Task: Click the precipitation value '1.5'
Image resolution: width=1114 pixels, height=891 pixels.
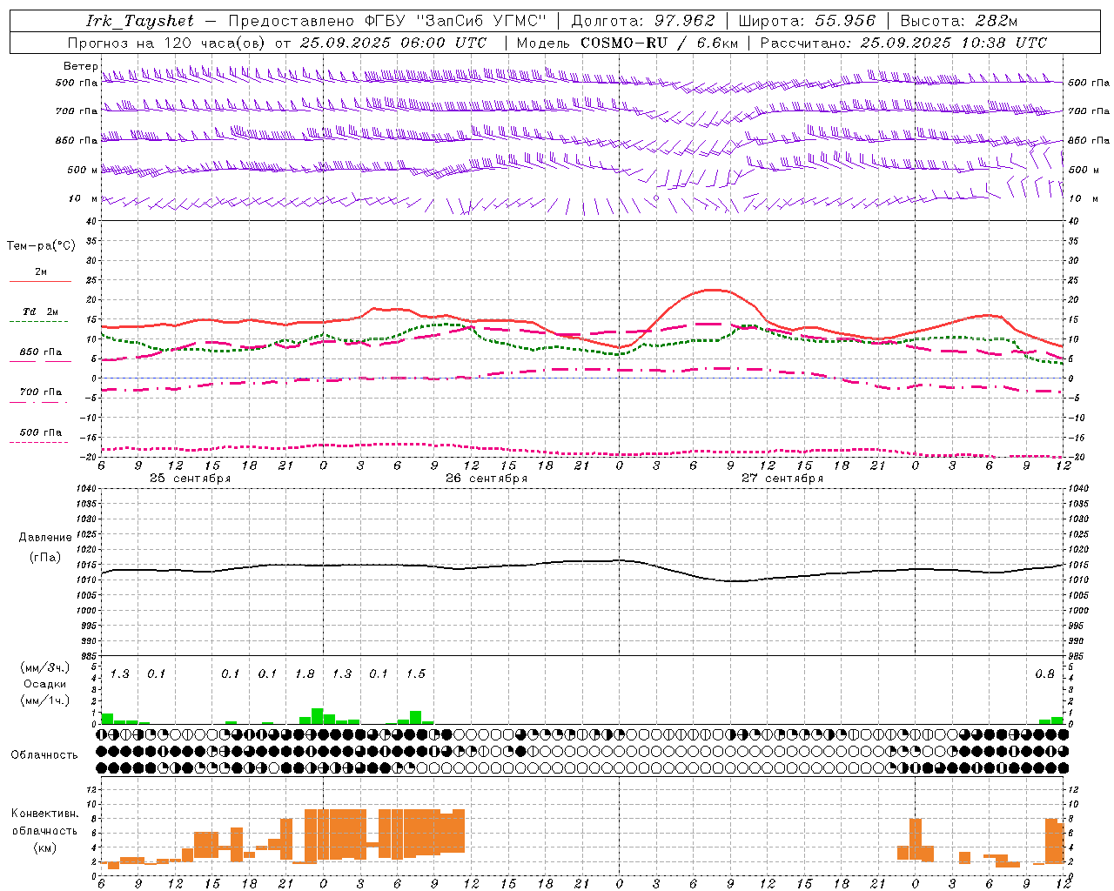Action: pyautogui.click(x=416, y=673)
